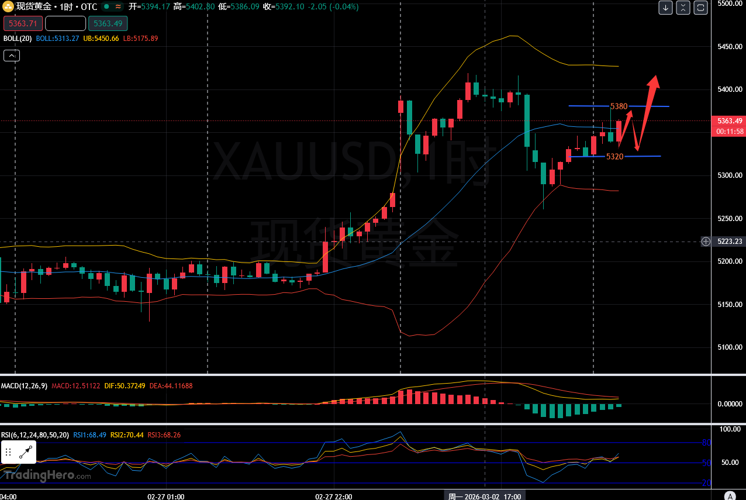746x500 pixels.
Task: Click the RSI2:70.44 value
Action: tap(127, 435)
